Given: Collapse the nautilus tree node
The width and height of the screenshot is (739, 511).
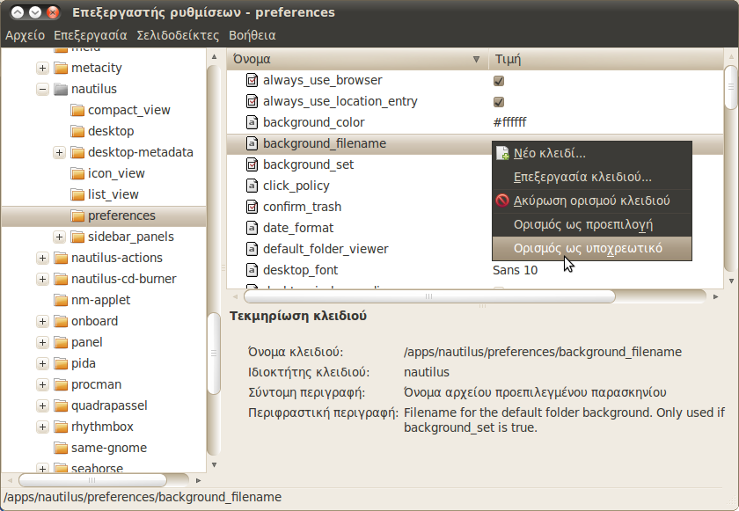Looking at the screenshot, I should 42,89.
